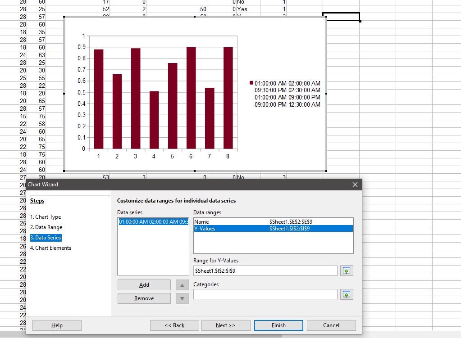Go back using the << Back button
This screenshot has height=338, width=461.
174,325
